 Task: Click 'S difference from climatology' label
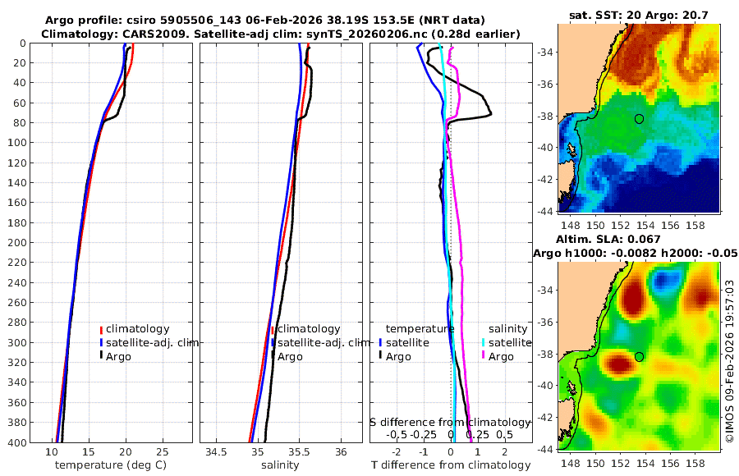450,423
